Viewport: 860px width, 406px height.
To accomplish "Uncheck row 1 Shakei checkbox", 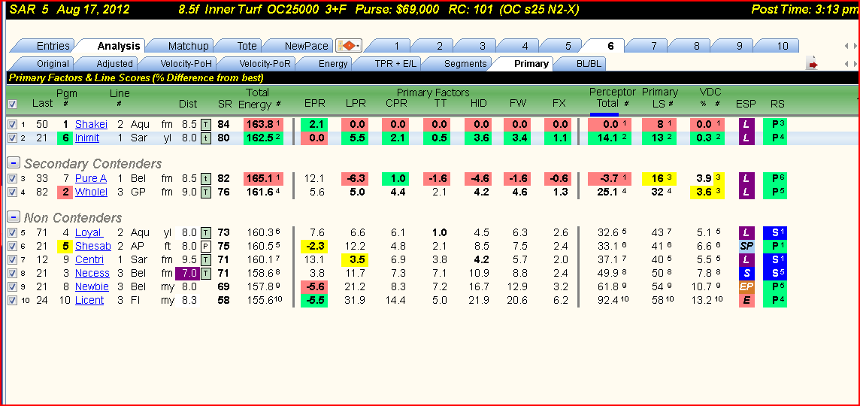I will tap(12, 125).
